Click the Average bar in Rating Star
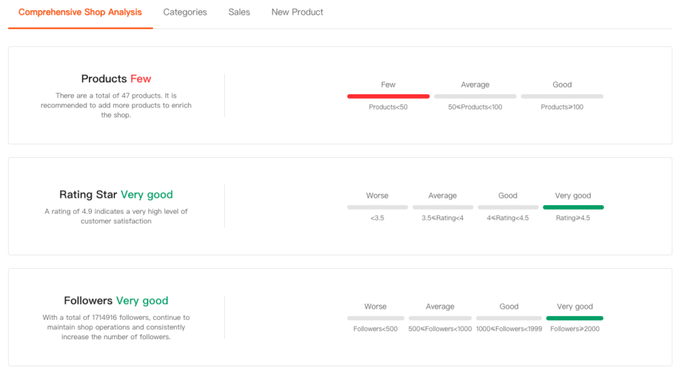This screenshot has height=371, width=681. [442, 207]
